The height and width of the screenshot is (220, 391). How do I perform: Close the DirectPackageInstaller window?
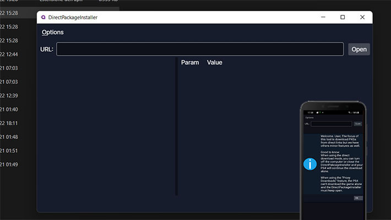coord(362,17)
